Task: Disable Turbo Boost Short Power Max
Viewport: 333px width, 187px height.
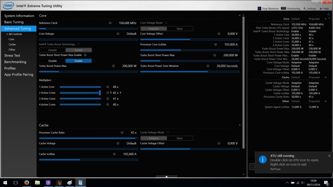Action: click(52, 61)
